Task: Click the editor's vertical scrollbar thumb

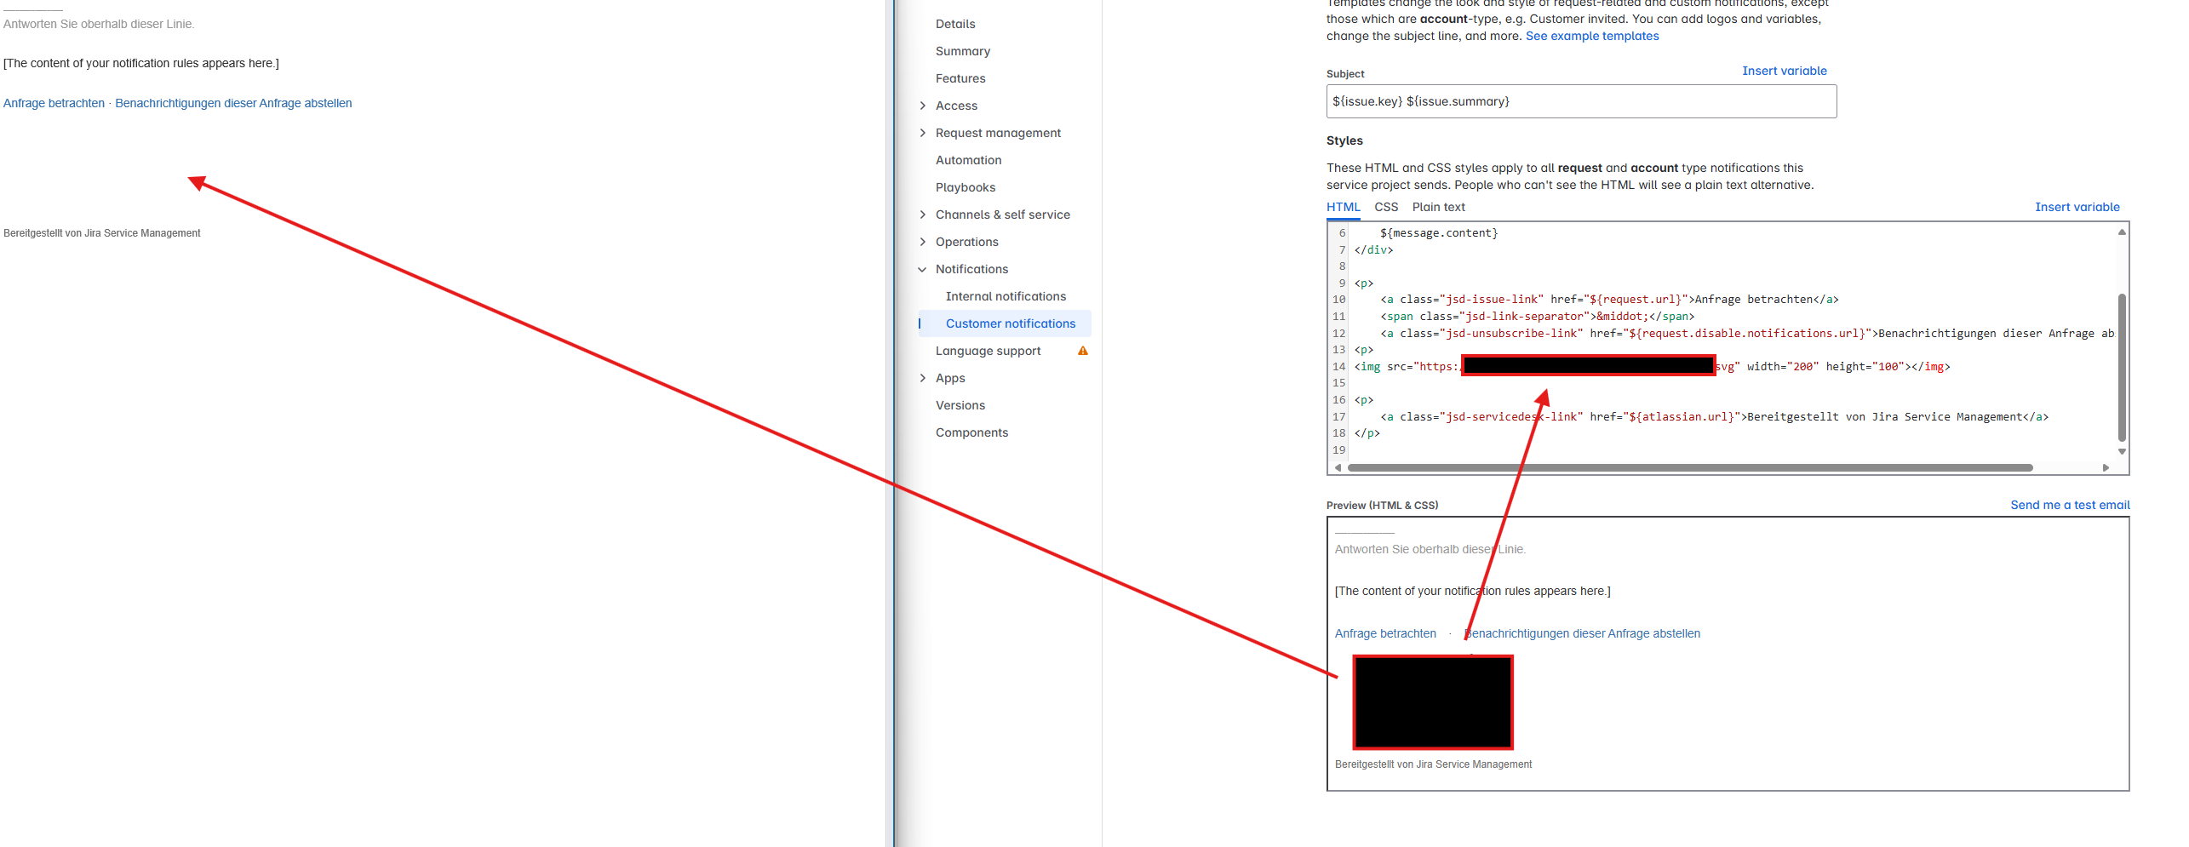Action: (2122, 368)
